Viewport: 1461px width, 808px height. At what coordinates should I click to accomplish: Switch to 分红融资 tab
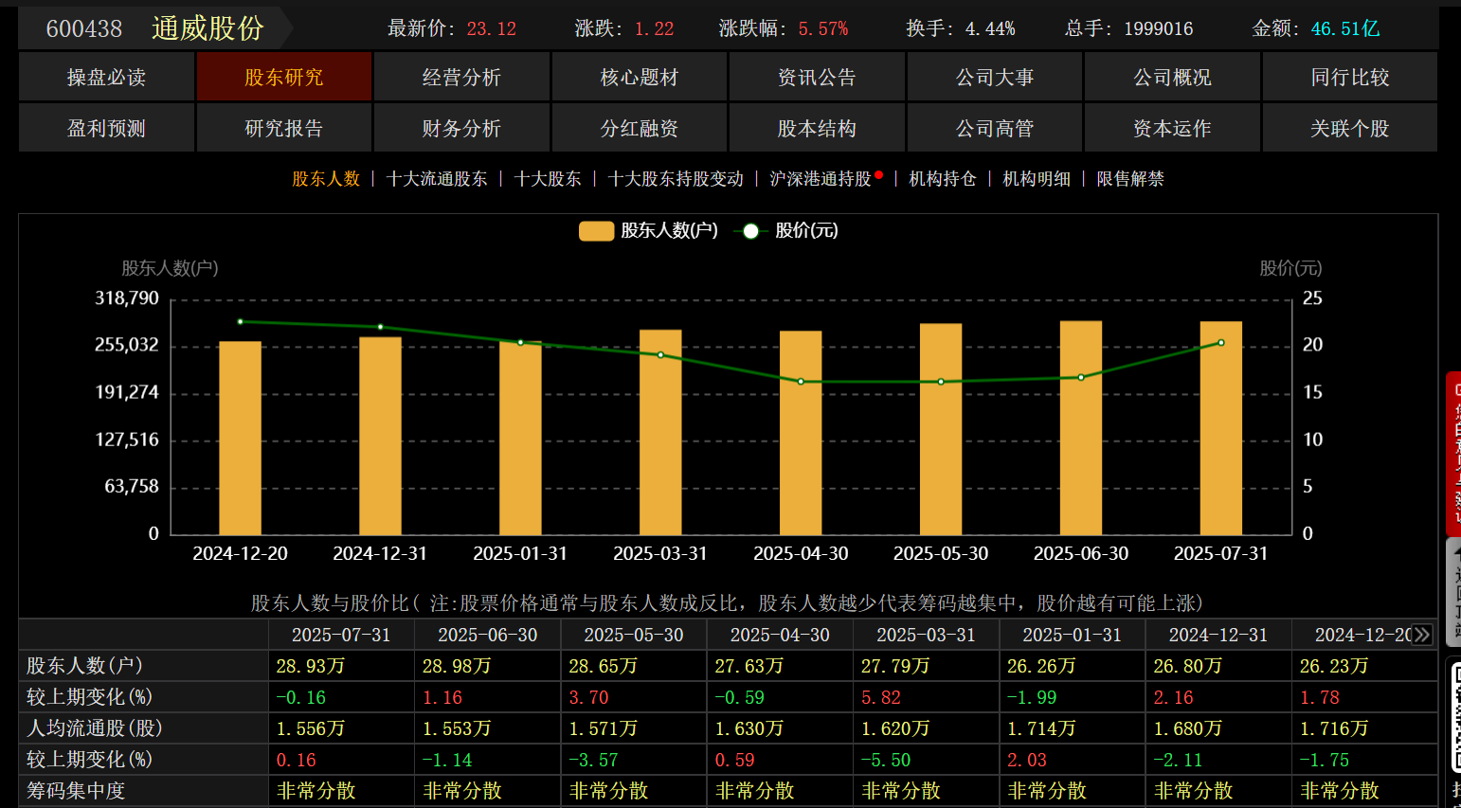pos(640,128)
